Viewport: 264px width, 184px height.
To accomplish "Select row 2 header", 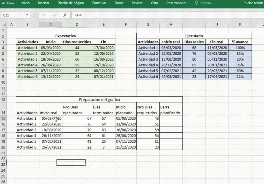I will pyautogui.click(x=3, y=36).
